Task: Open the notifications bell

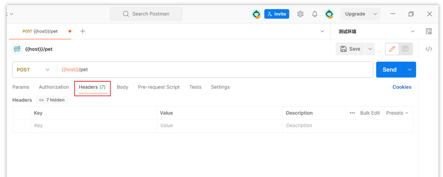Action: [x=315, y=14]
